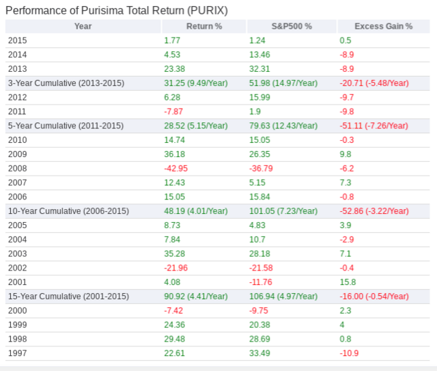This screenshot has height=371, width=437.
Task: Click the value -51.11 (-7.26/Year)
Action: click(373, 126)
